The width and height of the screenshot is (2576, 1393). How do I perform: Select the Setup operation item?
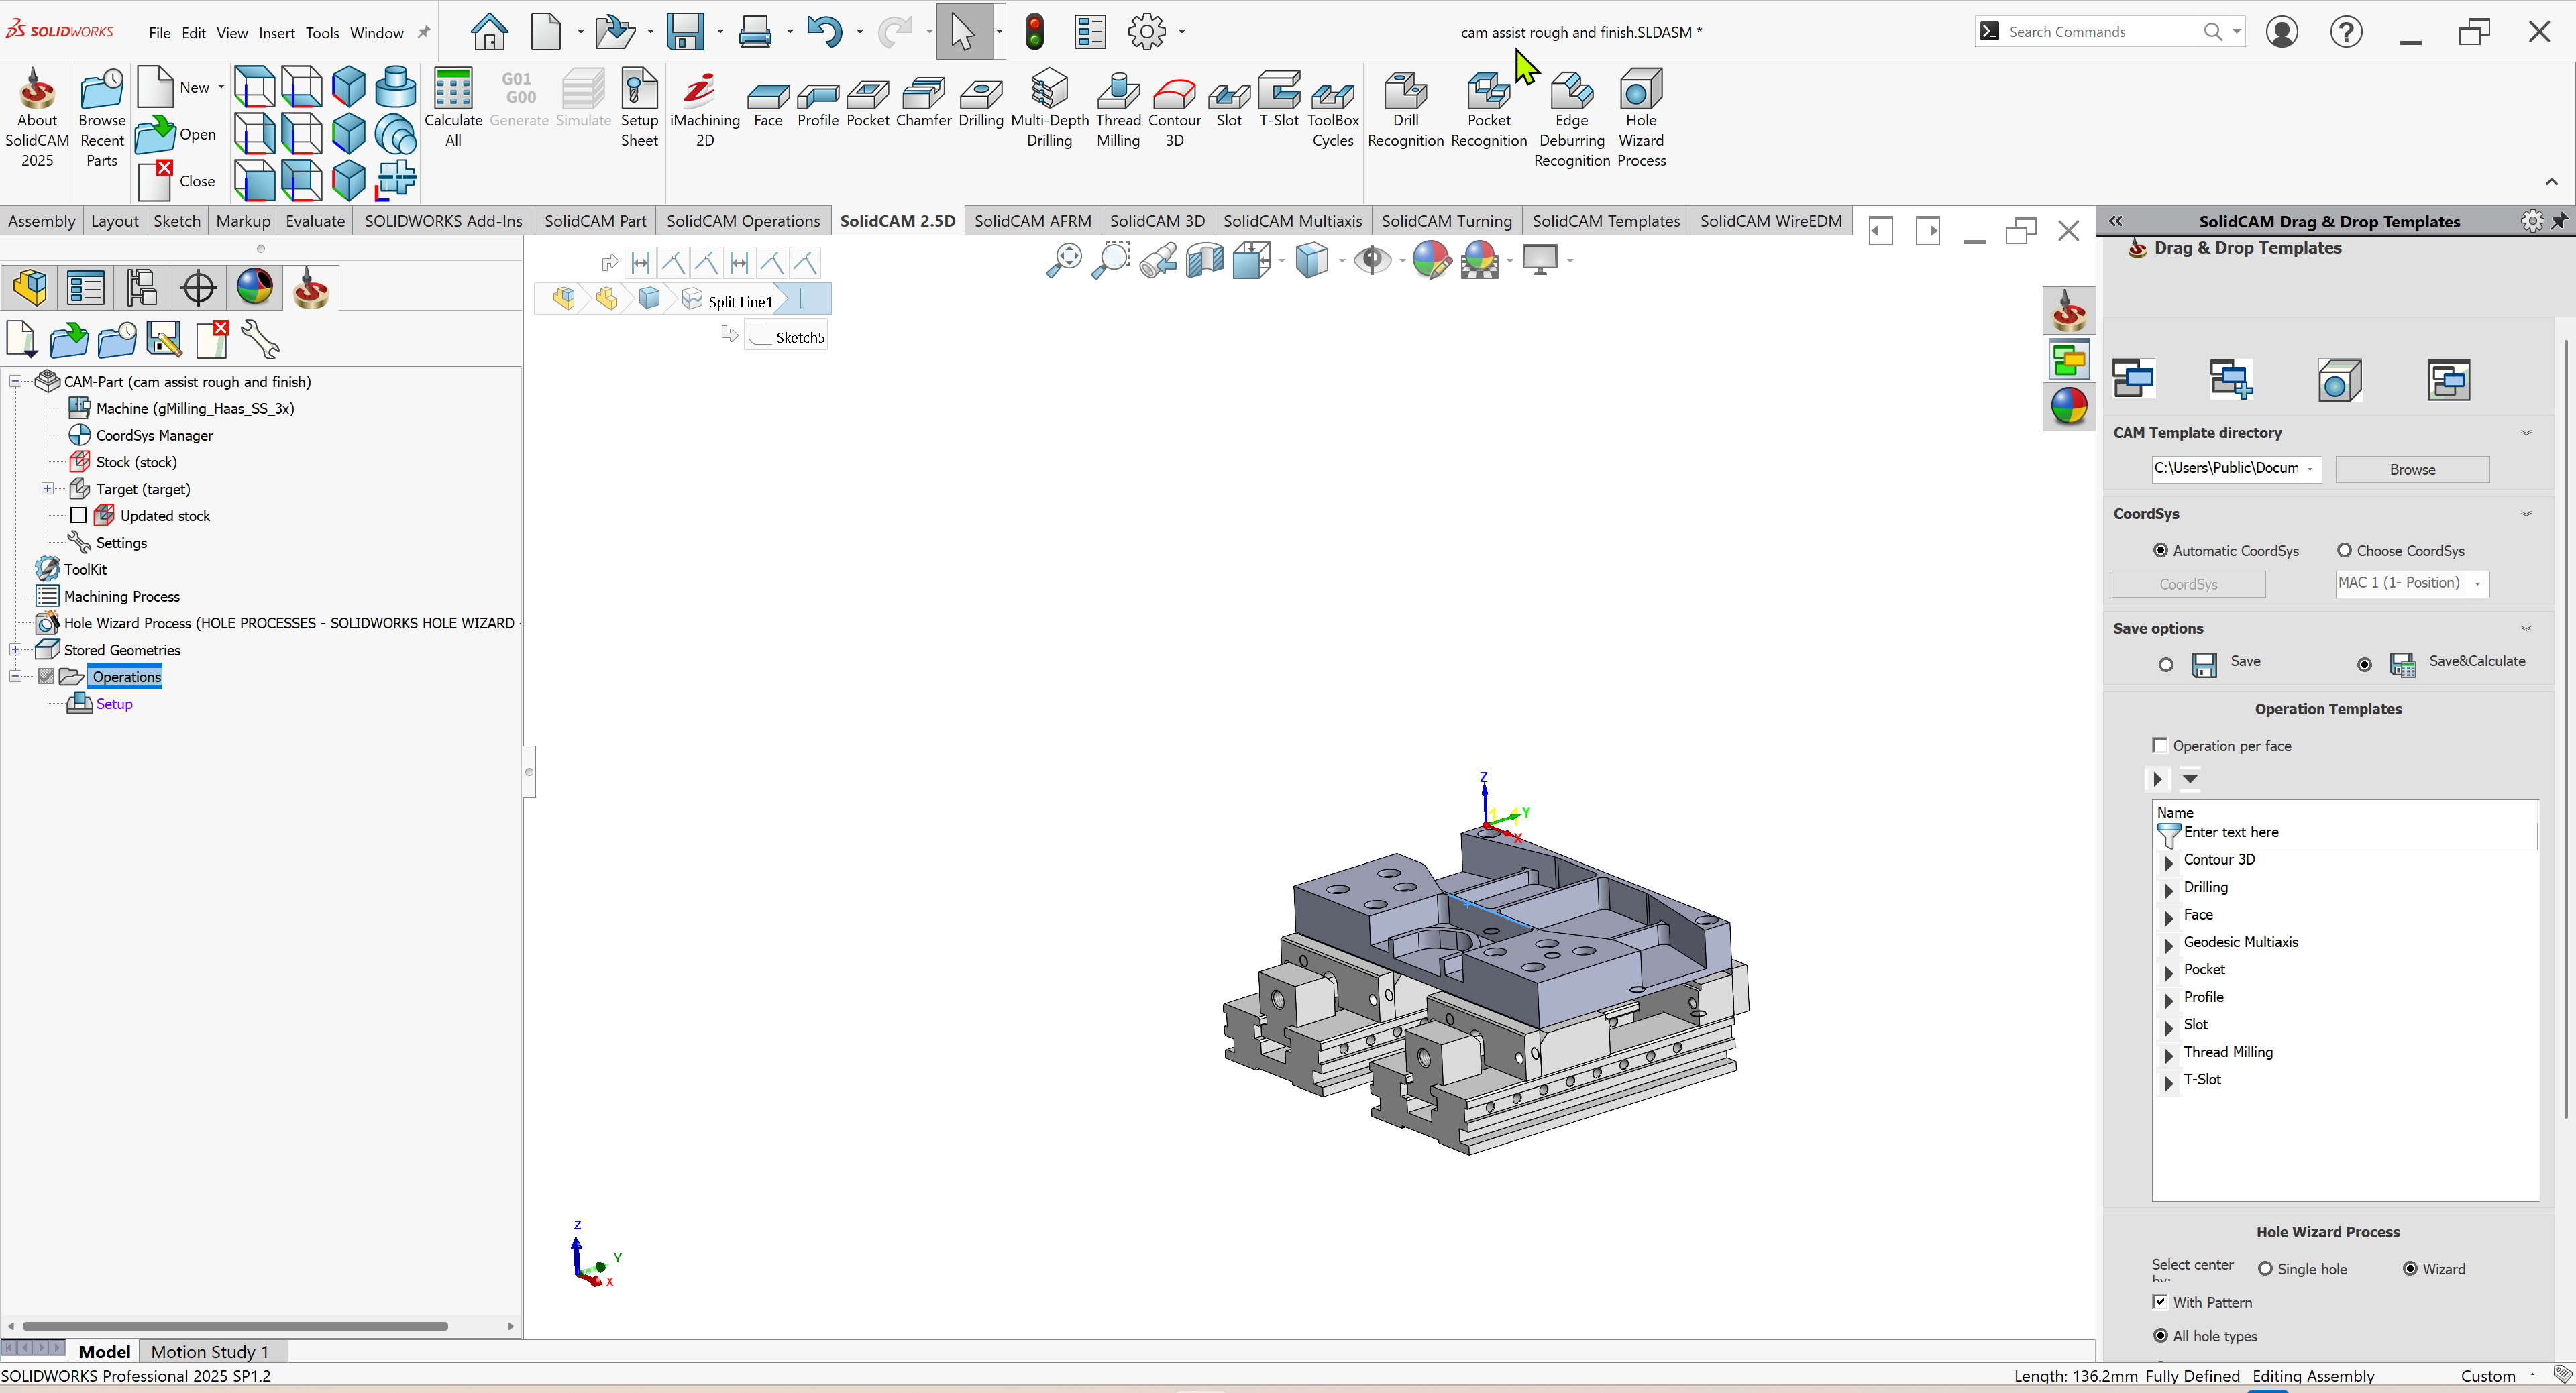pyautogui.click(x=114, y=703)
